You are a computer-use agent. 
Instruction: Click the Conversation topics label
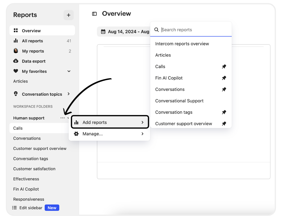tap(42, 94)
